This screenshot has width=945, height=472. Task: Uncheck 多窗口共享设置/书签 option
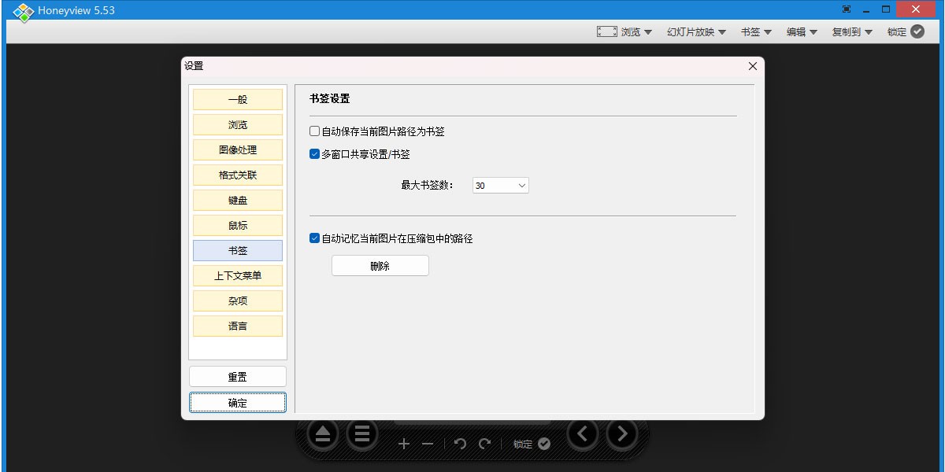click(314, 154)
